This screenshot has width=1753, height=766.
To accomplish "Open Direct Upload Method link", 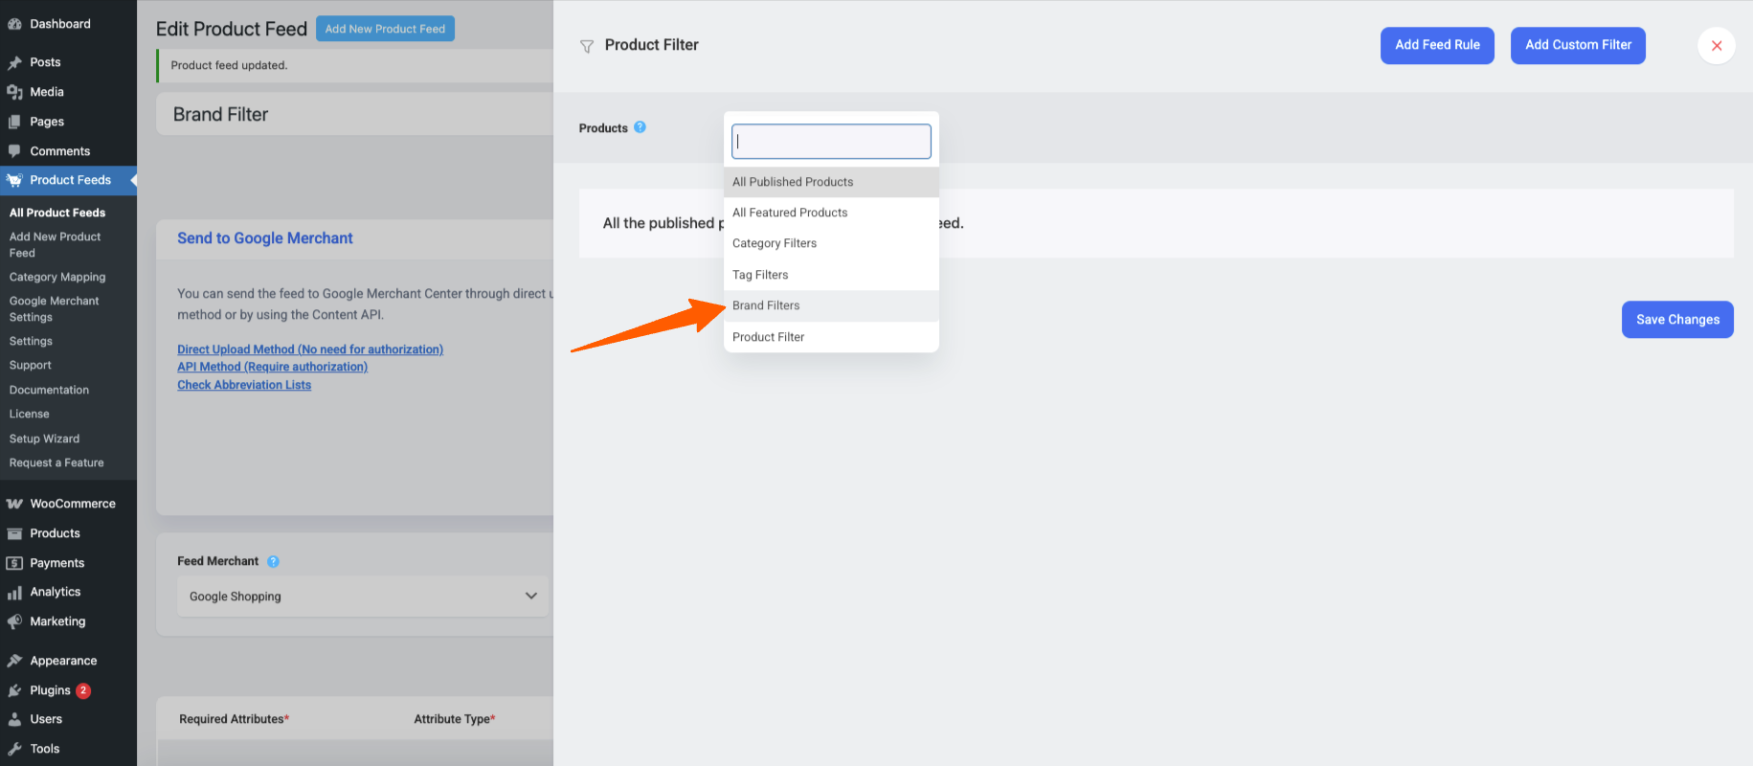I will tap(310, 349).
